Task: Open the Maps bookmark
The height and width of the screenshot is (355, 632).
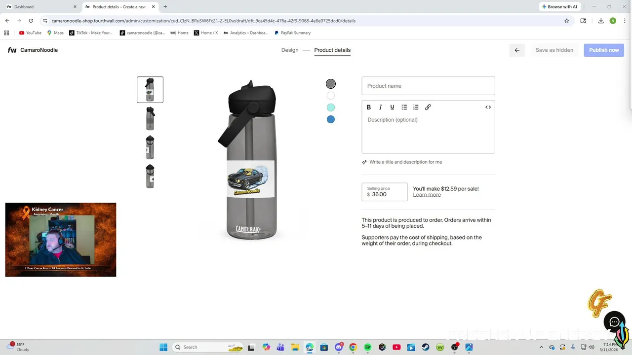Action: click(55, 33)
